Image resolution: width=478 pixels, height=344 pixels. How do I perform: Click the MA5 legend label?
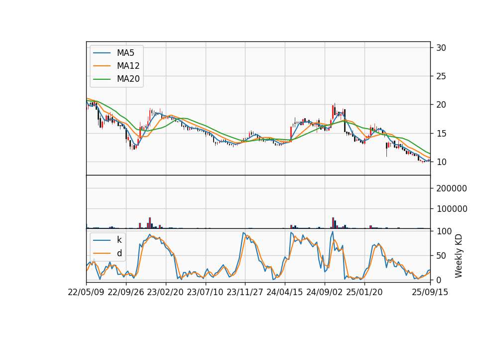point(125,53)
